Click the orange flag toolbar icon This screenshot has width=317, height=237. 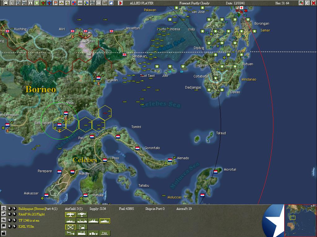pyautogui.click(x=55, y=3)
